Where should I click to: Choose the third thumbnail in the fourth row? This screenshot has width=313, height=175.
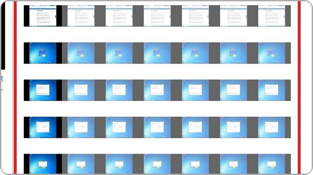click(x=119, y=127)
